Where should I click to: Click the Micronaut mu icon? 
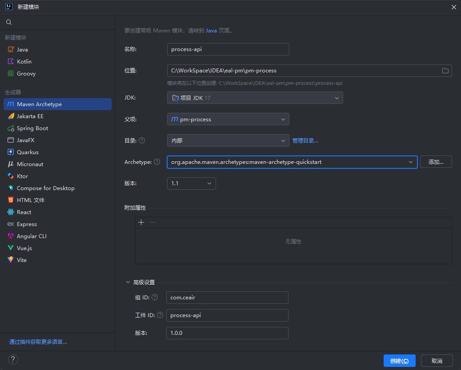pyautogui.click(x=11, y=164)
